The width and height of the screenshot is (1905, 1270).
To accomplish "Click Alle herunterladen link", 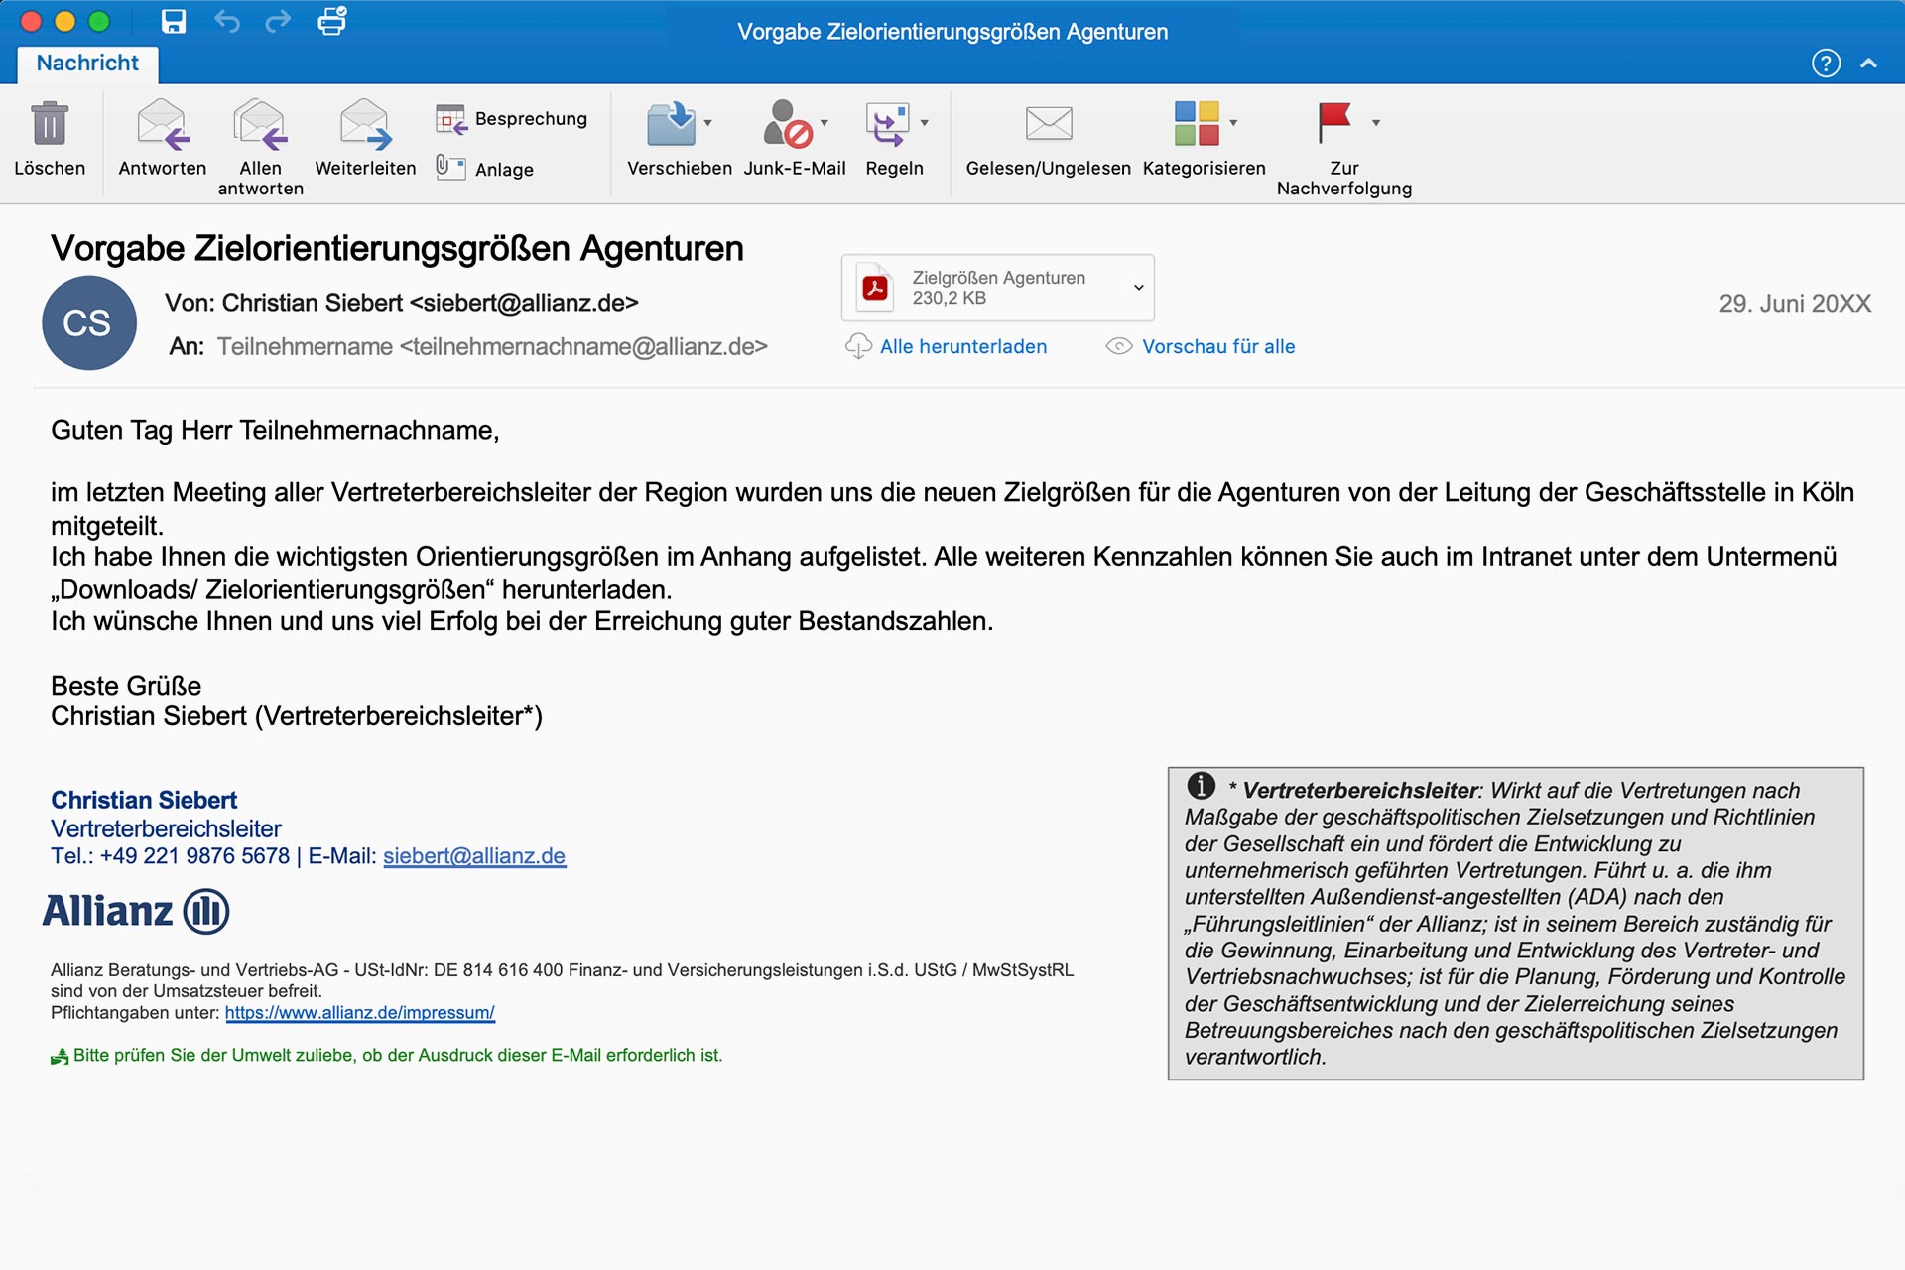I will pos(962,346).
